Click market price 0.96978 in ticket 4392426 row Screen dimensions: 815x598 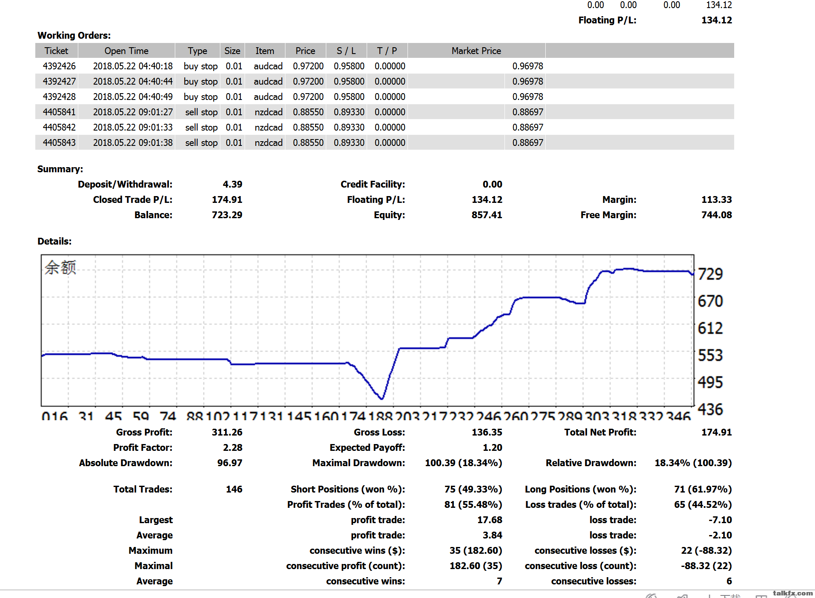point(527,66)
